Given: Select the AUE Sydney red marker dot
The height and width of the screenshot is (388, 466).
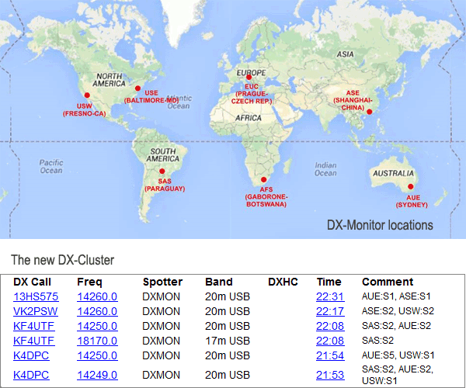Looking at the screenshot, I should pyautogui.click(x=410, y=186).
